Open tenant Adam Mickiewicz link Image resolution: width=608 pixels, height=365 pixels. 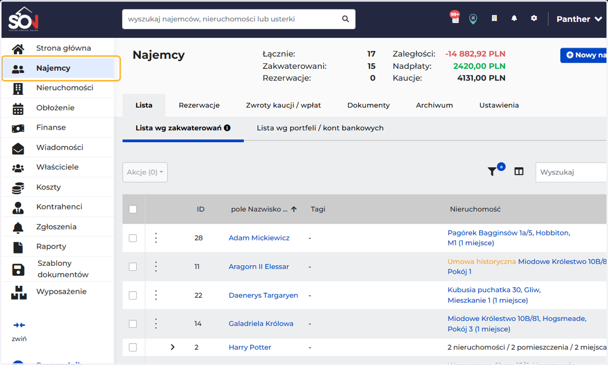[x=259, y=238]
